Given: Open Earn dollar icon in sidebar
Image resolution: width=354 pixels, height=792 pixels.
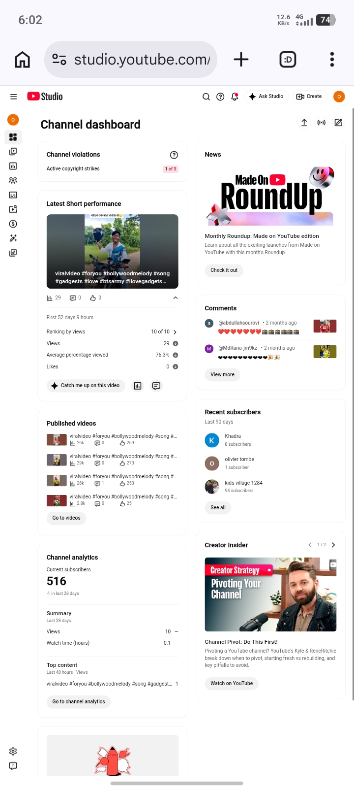Looking at the screenshot, I should (13, 224).
